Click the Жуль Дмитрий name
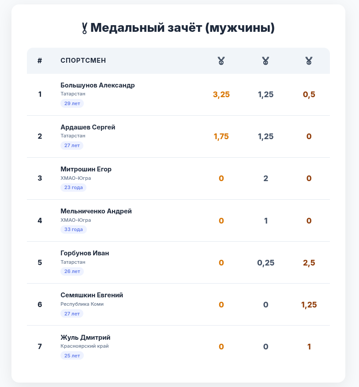The width and height of the screenshot is (359, 387). tap(86, 337)
